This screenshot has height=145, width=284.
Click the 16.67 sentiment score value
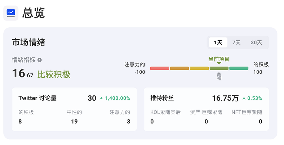(23, 74)
